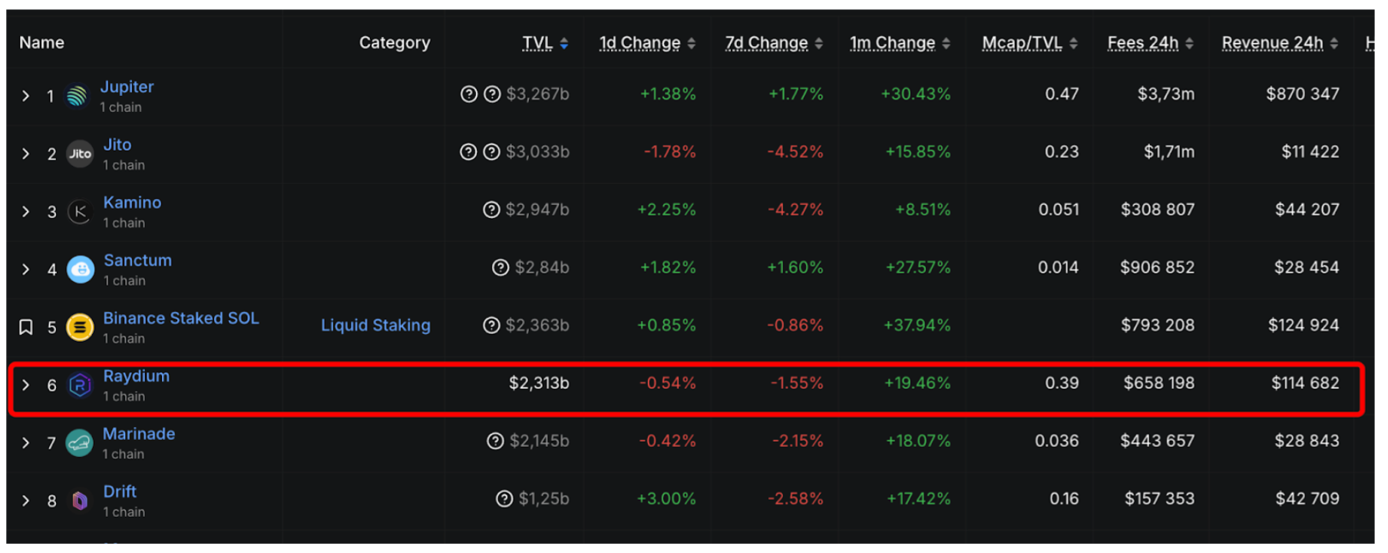Click the Raydium logo icon
The width and height of the screenshot is (1388, 553).
80,385
